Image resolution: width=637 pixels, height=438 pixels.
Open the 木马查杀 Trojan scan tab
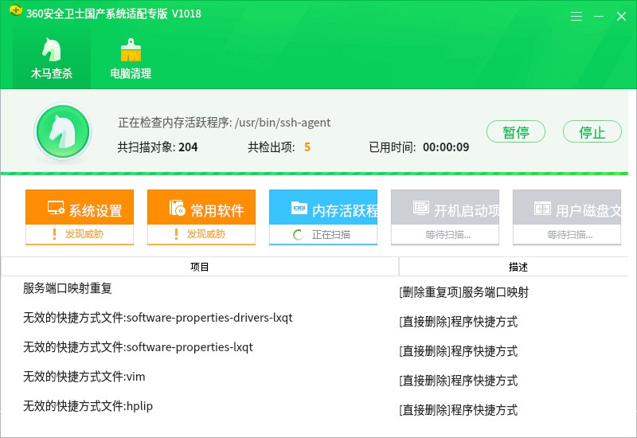52,58
